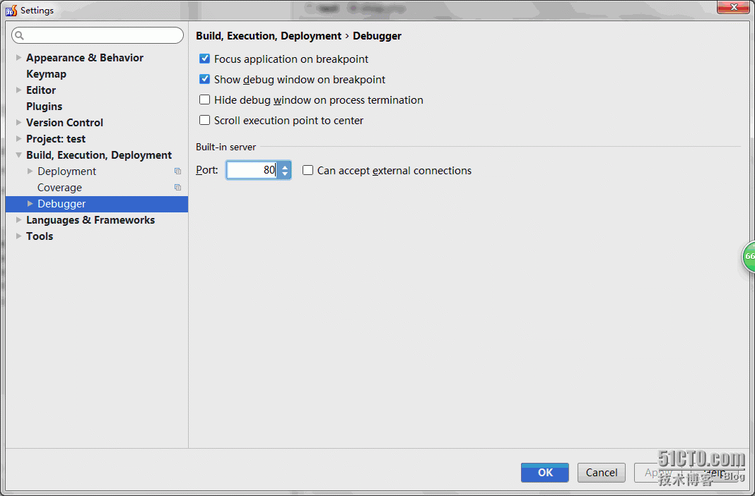Select the Deployment settings item
This screenshot has height=496, width=755.
(x=67, y=171)
